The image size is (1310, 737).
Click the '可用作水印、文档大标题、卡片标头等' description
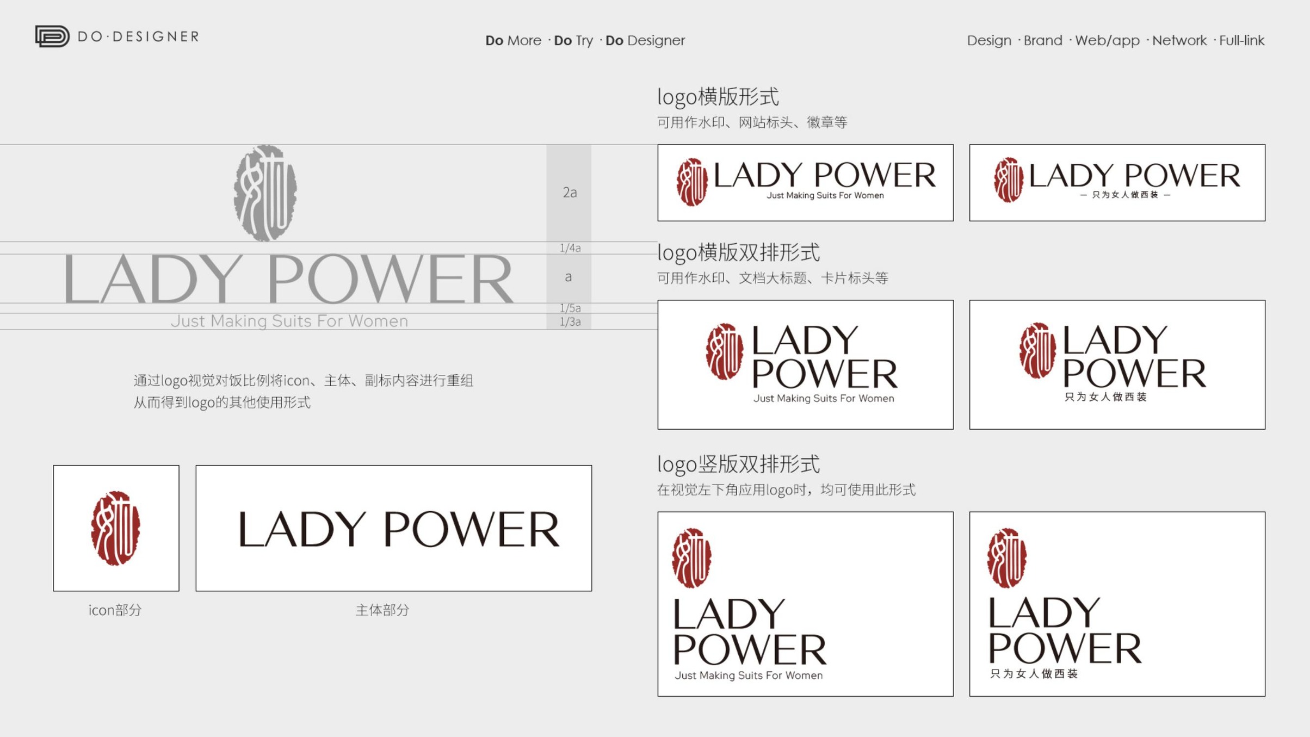(773, 278)
